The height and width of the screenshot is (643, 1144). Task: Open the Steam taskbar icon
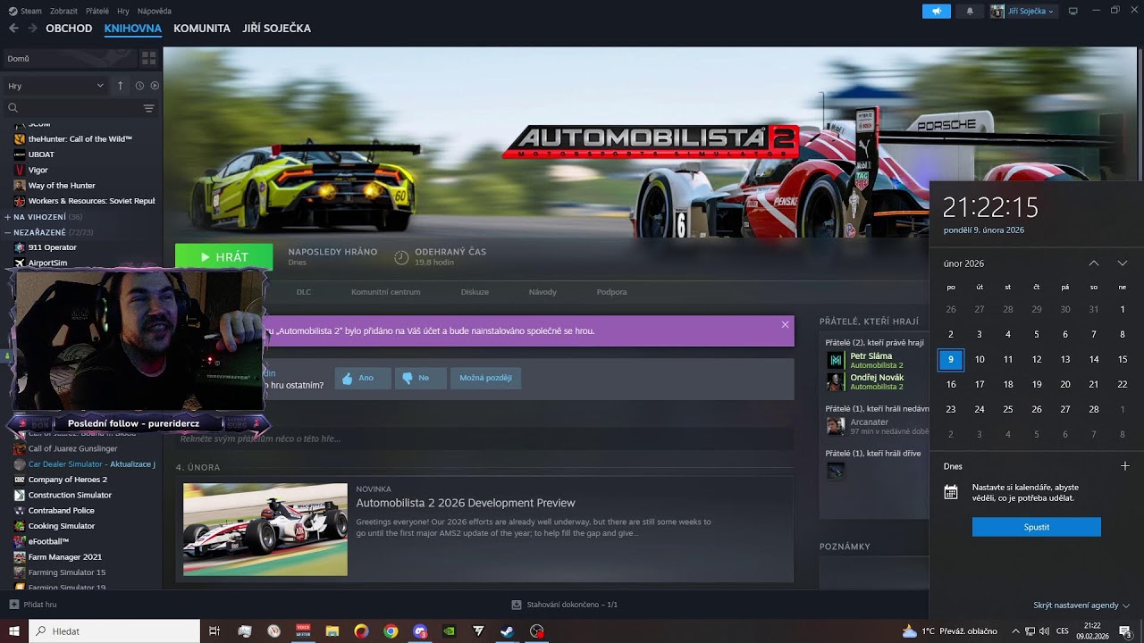507,630
